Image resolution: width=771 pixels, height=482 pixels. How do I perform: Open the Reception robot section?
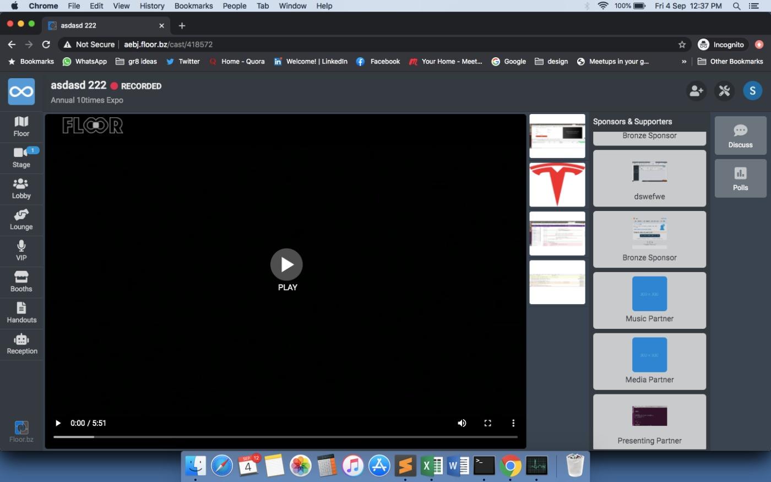pos(21,344)
